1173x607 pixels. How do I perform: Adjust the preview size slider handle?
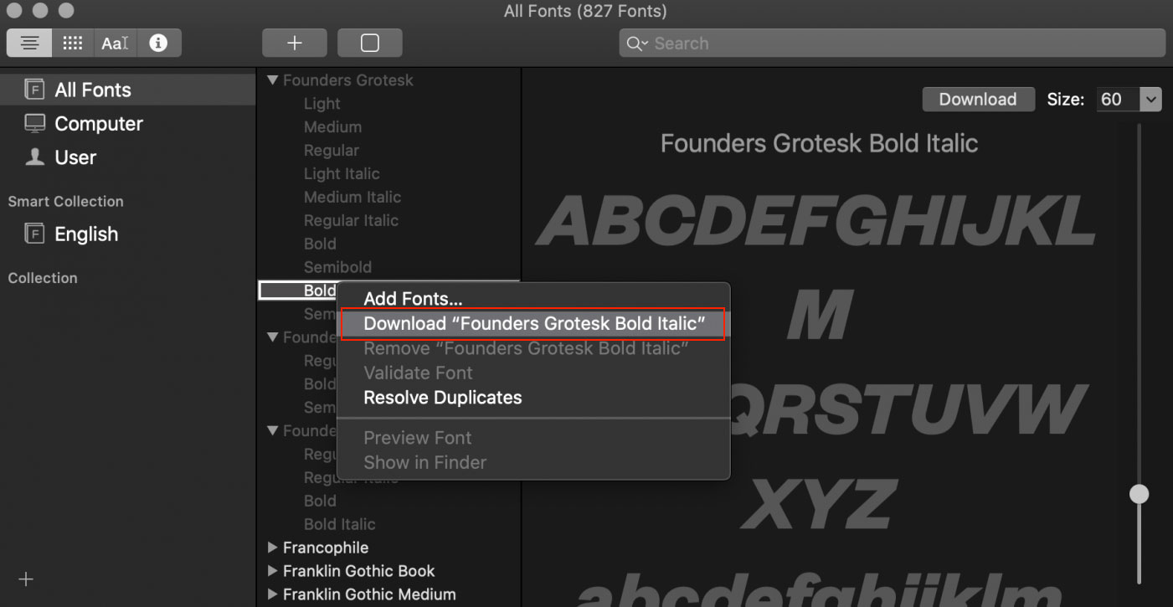(x=1139, y=494)
